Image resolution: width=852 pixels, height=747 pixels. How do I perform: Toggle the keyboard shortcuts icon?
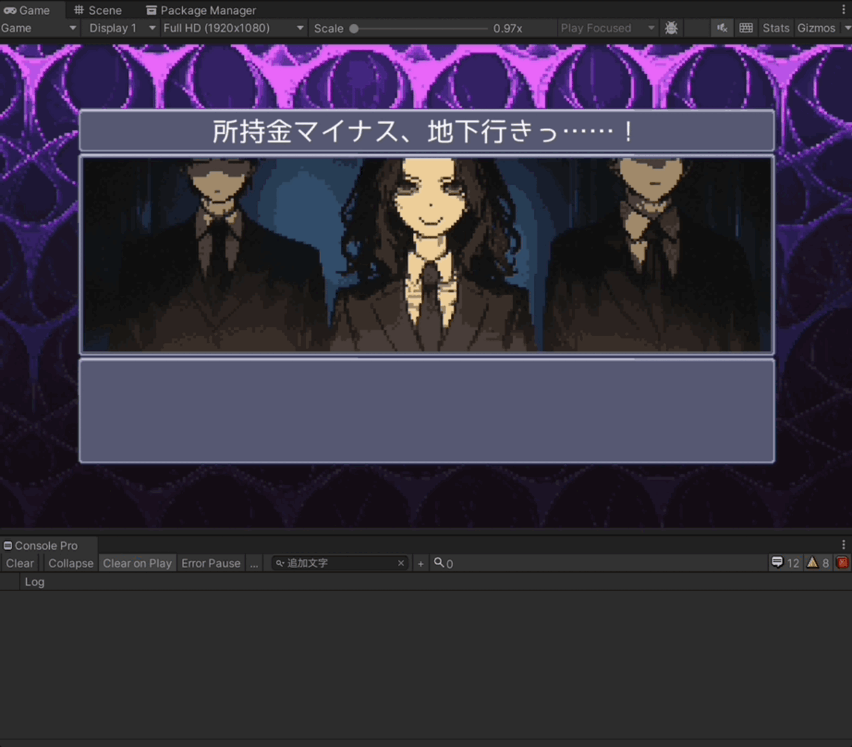pos(746,28)
